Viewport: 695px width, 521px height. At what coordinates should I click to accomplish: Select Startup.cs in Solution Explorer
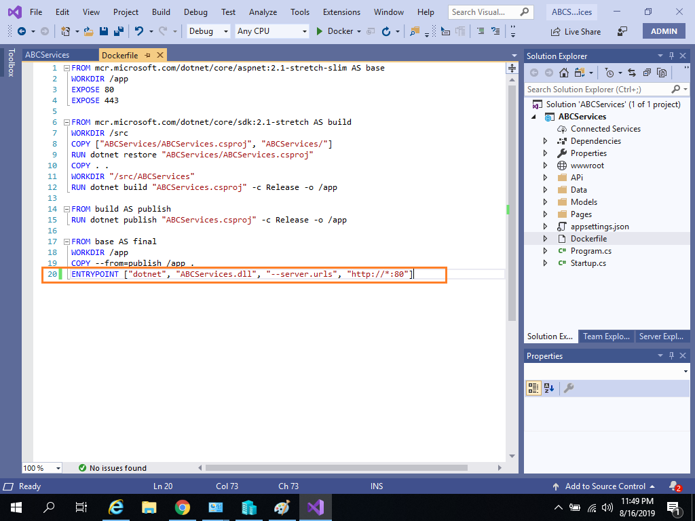coord(588,263)
